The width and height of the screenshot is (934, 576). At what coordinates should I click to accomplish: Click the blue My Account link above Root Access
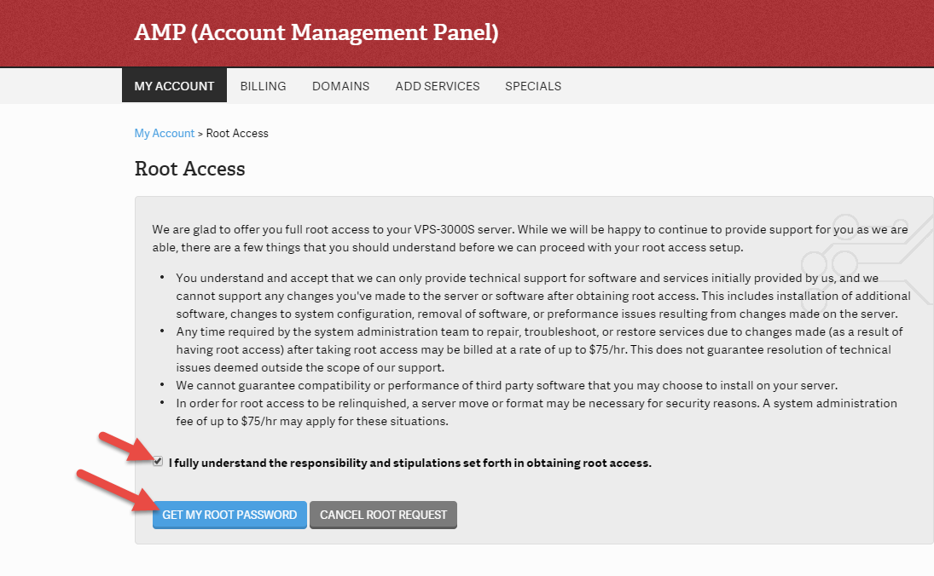point(165,133)
